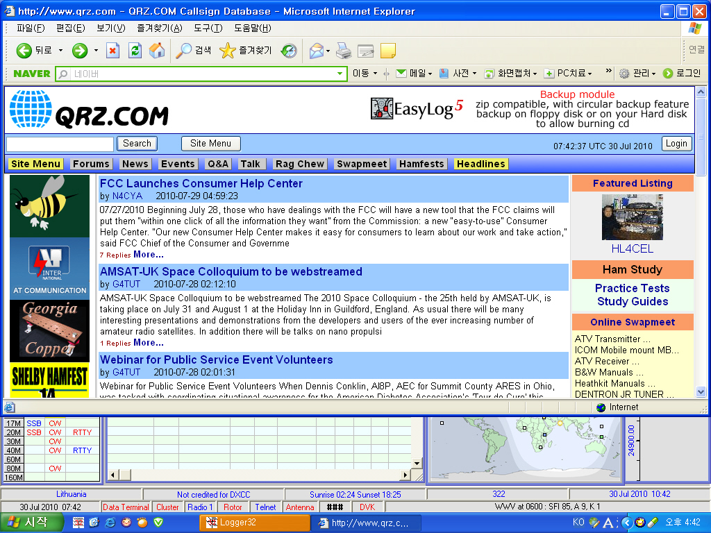Click the mail envelope toolbar icon
Image resolution: width=711 pixels, height=533 pixels.
(x=317, y=51)
